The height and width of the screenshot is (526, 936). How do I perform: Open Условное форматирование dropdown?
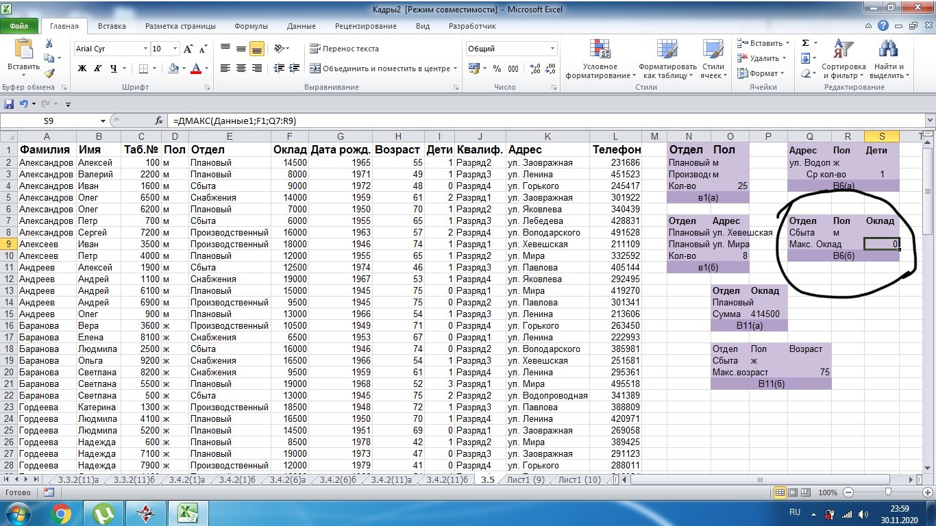coord(600,60)
